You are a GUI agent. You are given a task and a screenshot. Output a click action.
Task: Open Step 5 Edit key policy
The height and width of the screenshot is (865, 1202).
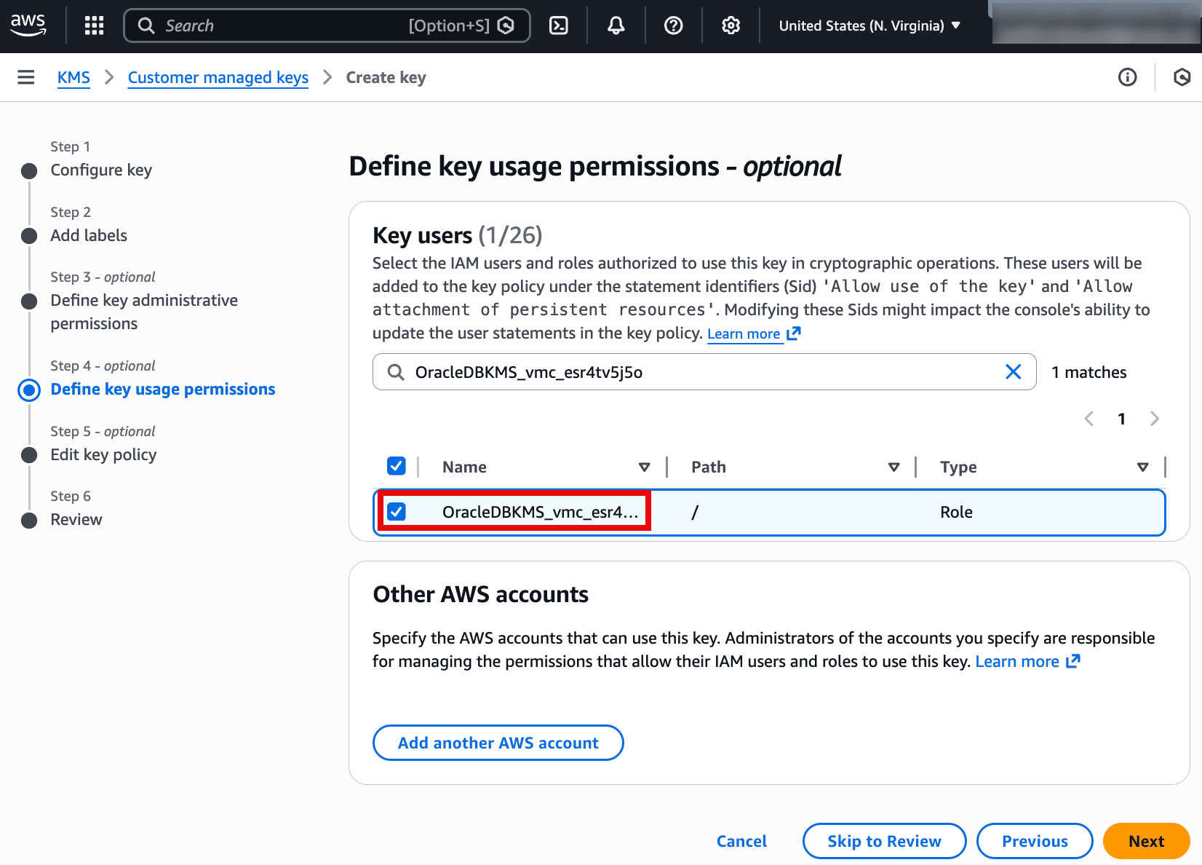point(103,454)
